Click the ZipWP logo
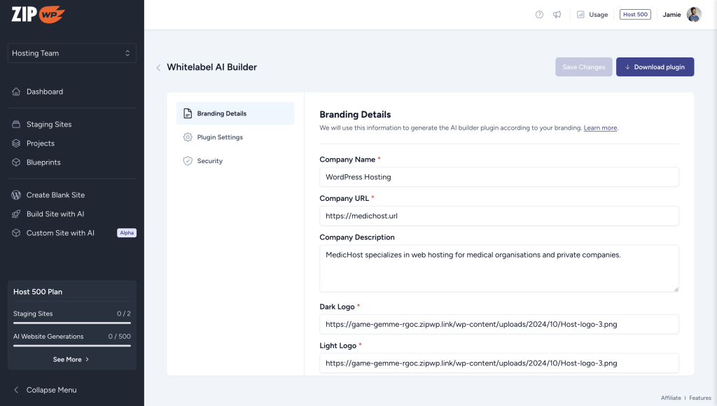 point(39,15)
